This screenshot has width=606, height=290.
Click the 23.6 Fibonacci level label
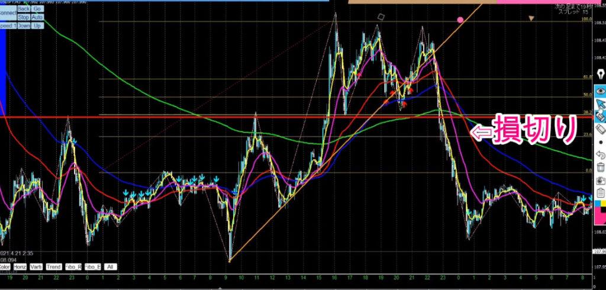tap(588, 134)
